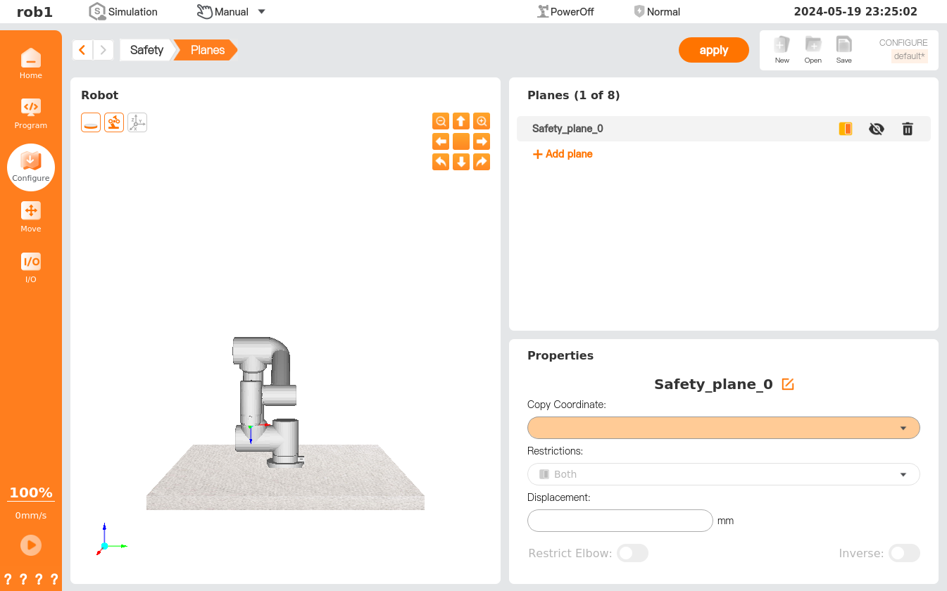Open the Program page in sidebar
This screenshot has height=591, width=947.
31,113
